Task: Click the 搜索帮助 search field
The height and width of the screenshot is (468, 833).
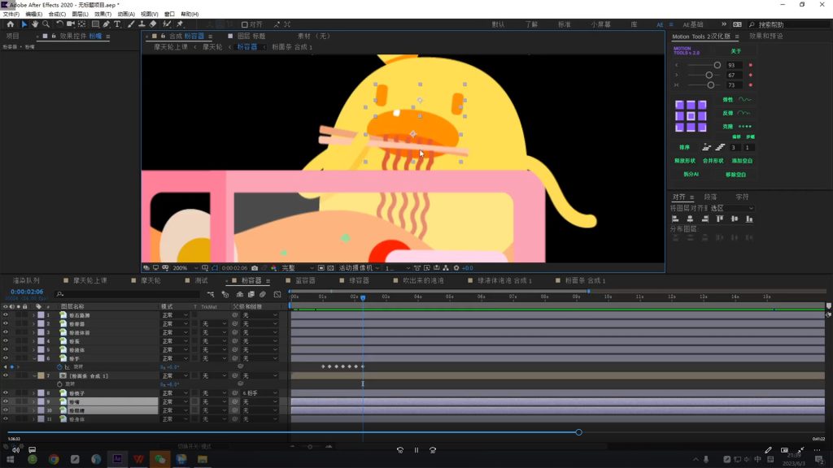Action: [x=791, y=24]
